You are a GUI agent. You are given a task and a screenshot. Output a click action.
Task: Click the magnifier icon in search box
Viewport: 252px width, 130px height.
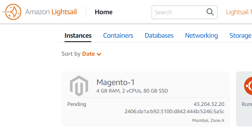(x=210, y=12)
